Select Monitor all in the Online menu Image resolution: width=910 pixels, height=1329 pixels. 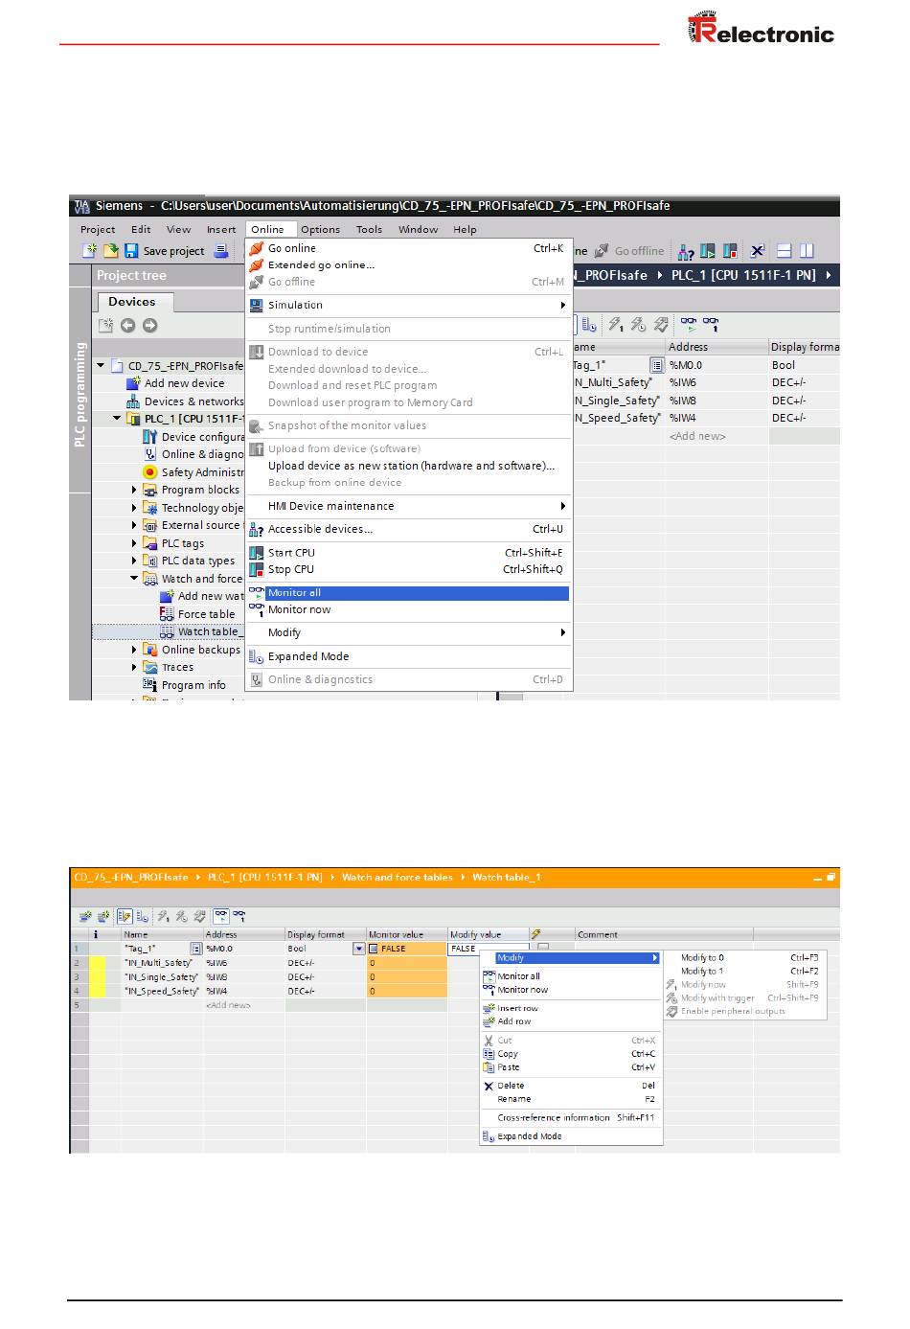(408, 593)
